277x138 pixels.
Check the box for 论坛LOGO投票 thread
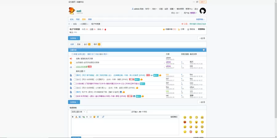(x=75, y=67)
